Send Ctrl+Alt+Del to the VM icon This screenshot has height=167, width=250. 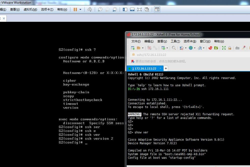(x=90, y=9)
